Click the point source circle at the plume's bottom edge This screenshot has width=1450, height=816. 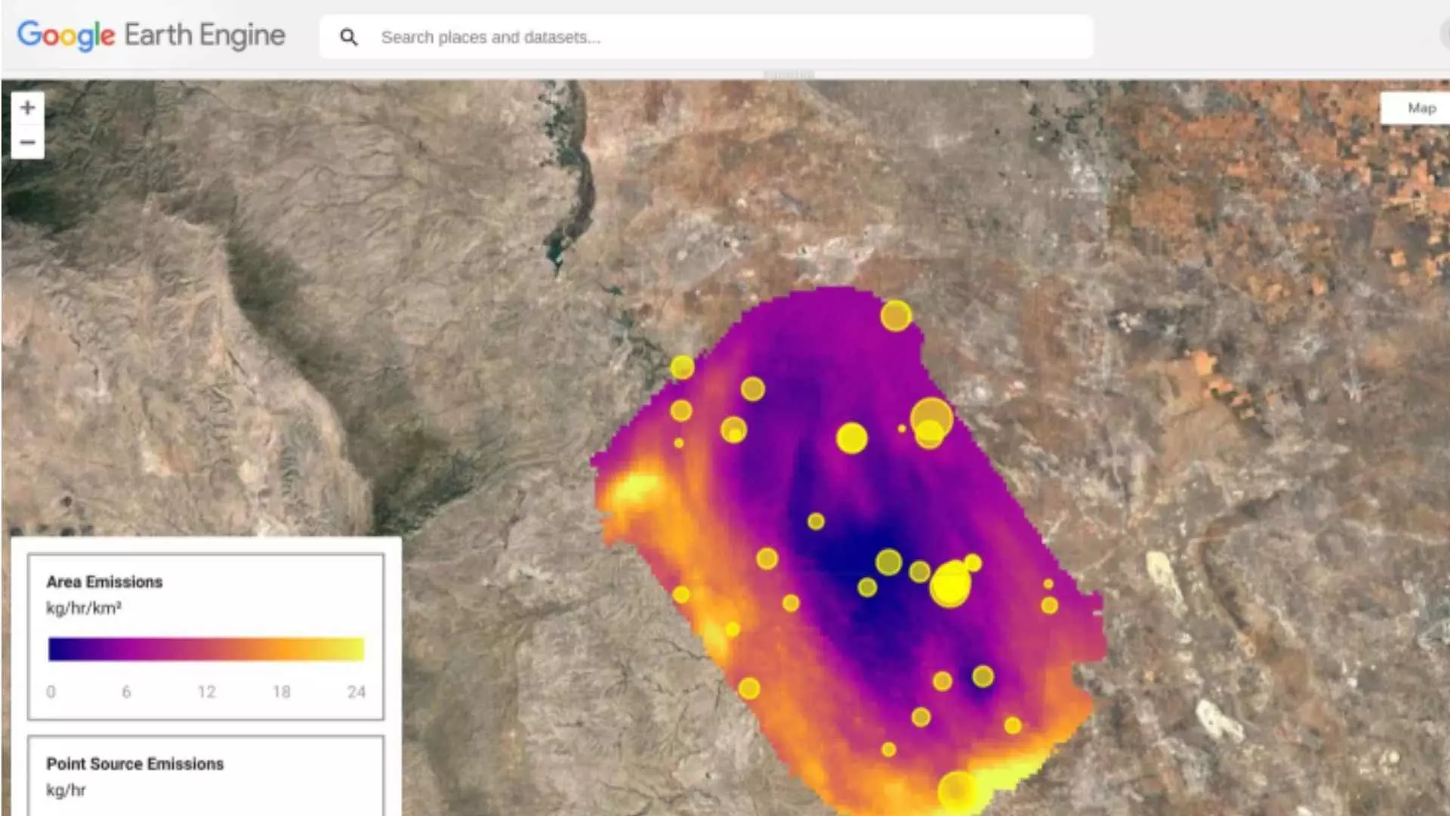coord(958,791)
